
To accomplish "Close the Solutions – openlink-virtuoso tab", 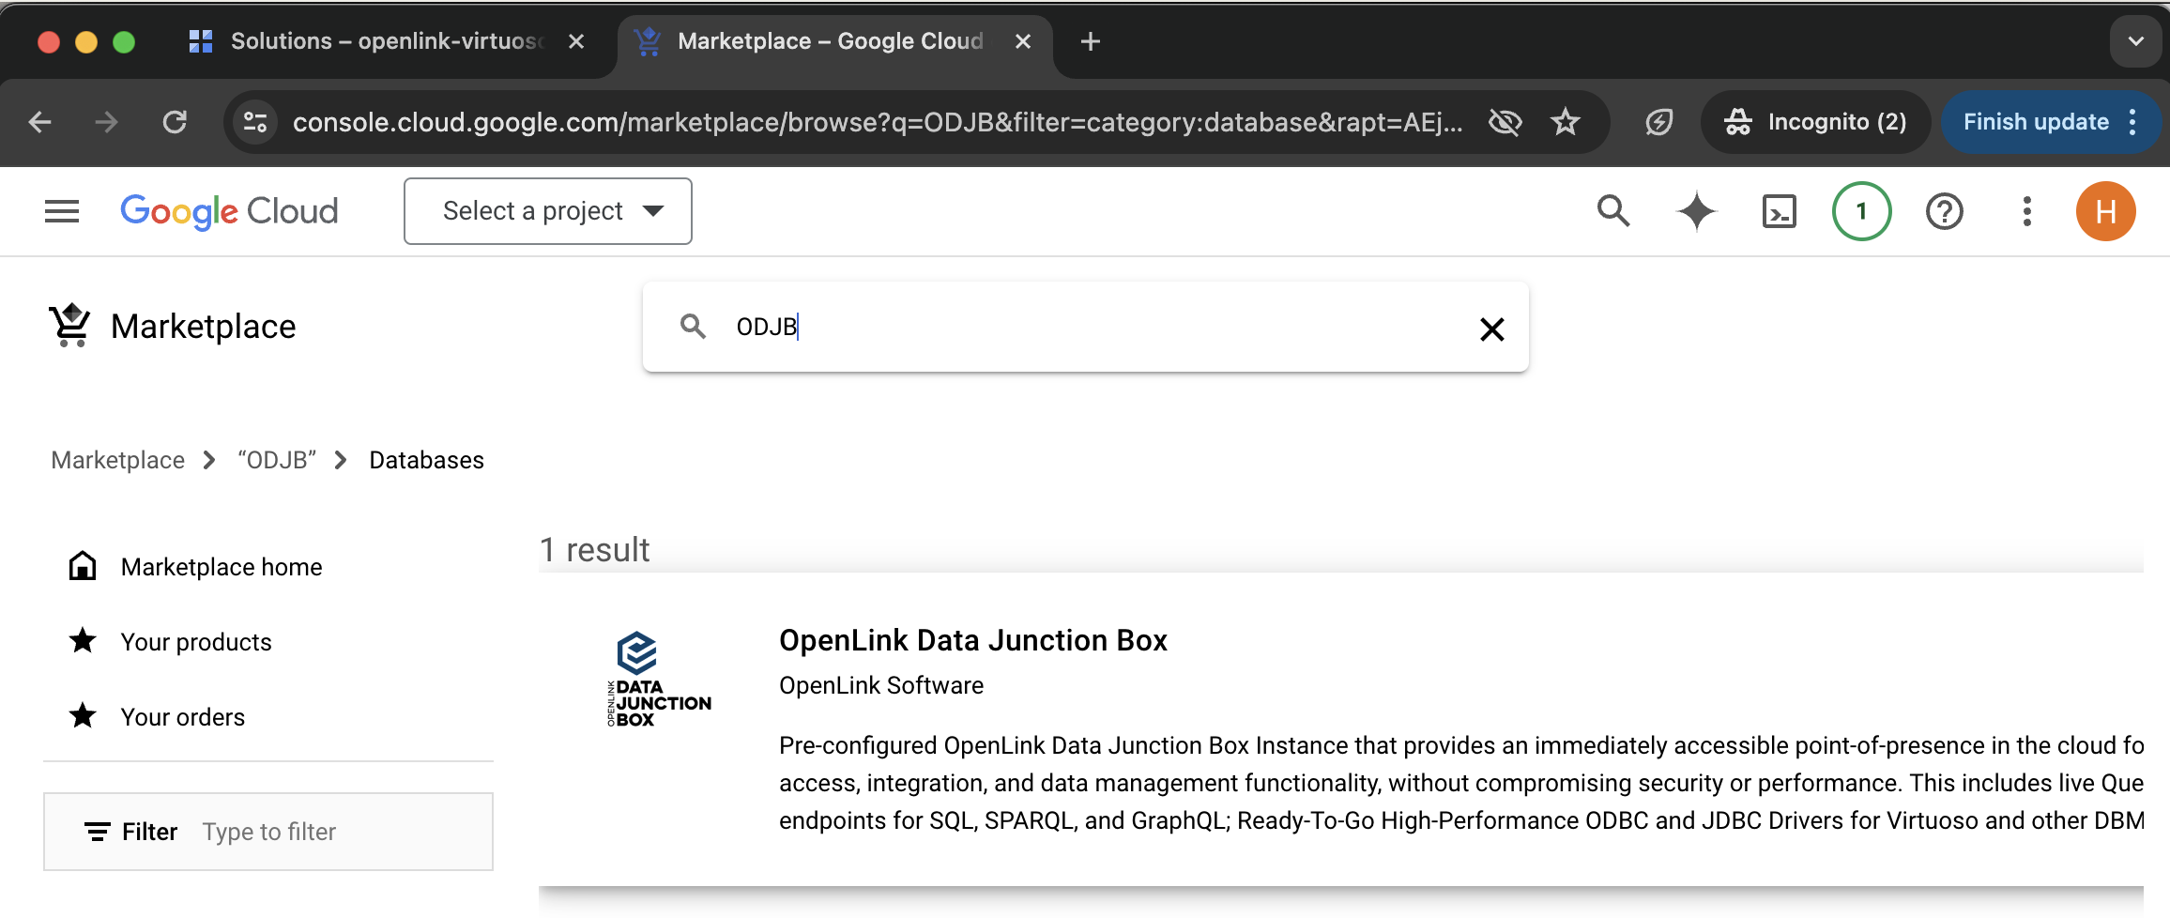I will coord(576,41).
